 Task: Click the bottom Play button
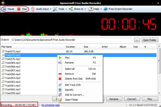pyautogui.click(x=150, y=99)
